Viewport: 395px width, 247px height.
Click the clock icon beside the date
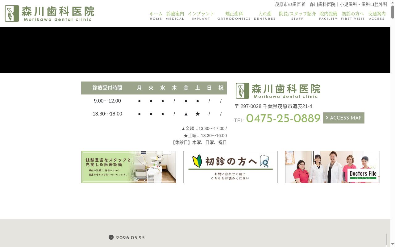tap(111, 237)
